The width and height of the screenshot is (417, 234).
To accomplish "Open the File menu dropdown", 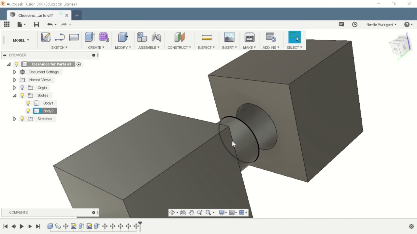I will click(22, 24).
